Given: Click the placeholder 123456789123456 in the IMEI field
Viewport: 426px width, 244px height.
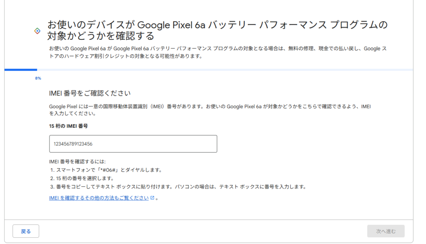Looking at the screenshot, I should click(x=73, y=144).
